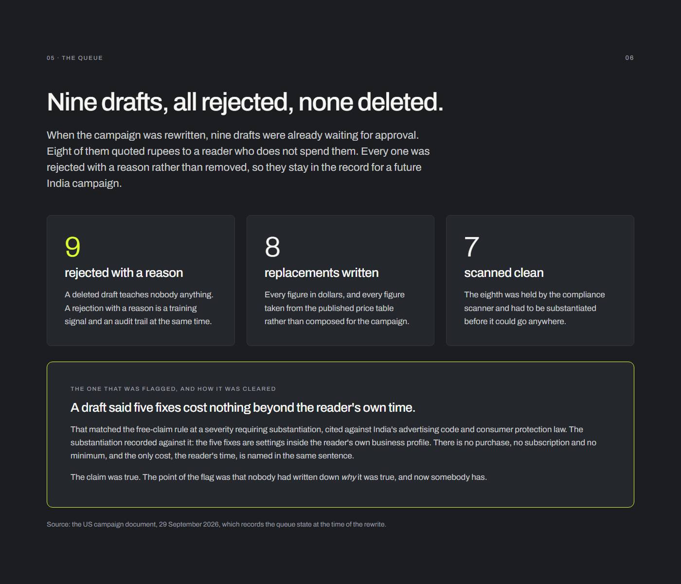Click the description "A deleted draft teaches nobody anything"
Viewport: 681px width, 584px height.
click(x=139, y=308)
